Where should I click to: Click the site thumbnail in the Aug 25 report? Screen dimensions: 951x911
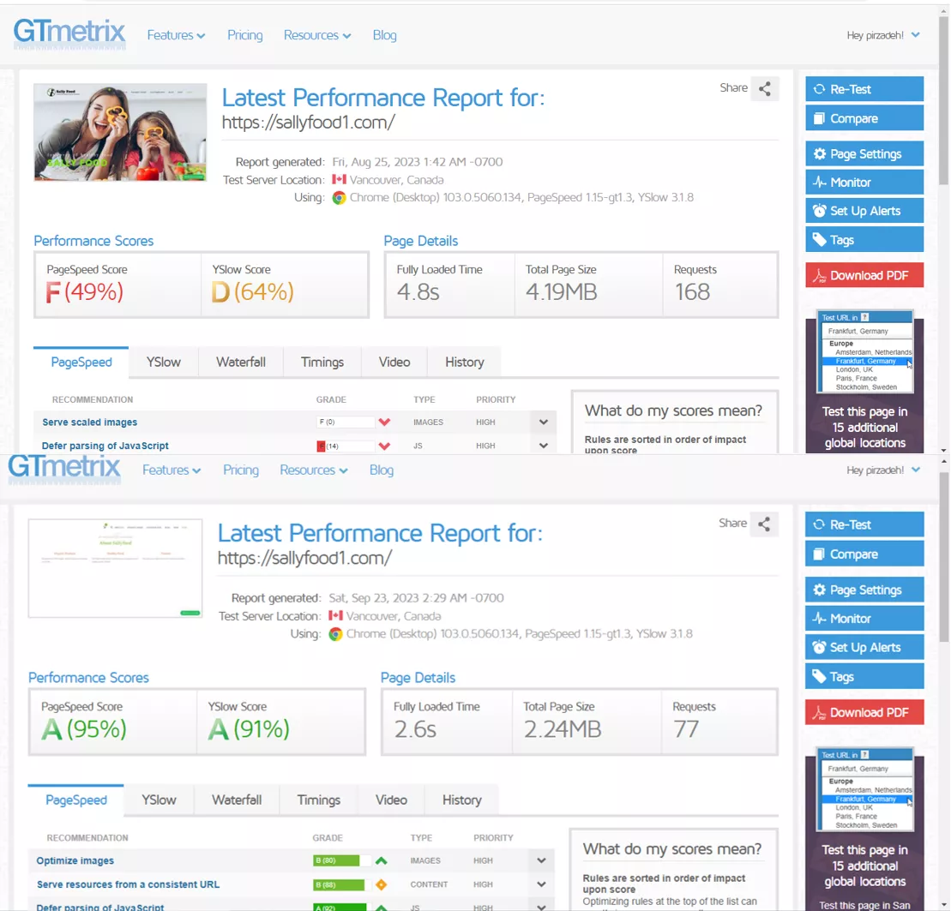[120, 132]
